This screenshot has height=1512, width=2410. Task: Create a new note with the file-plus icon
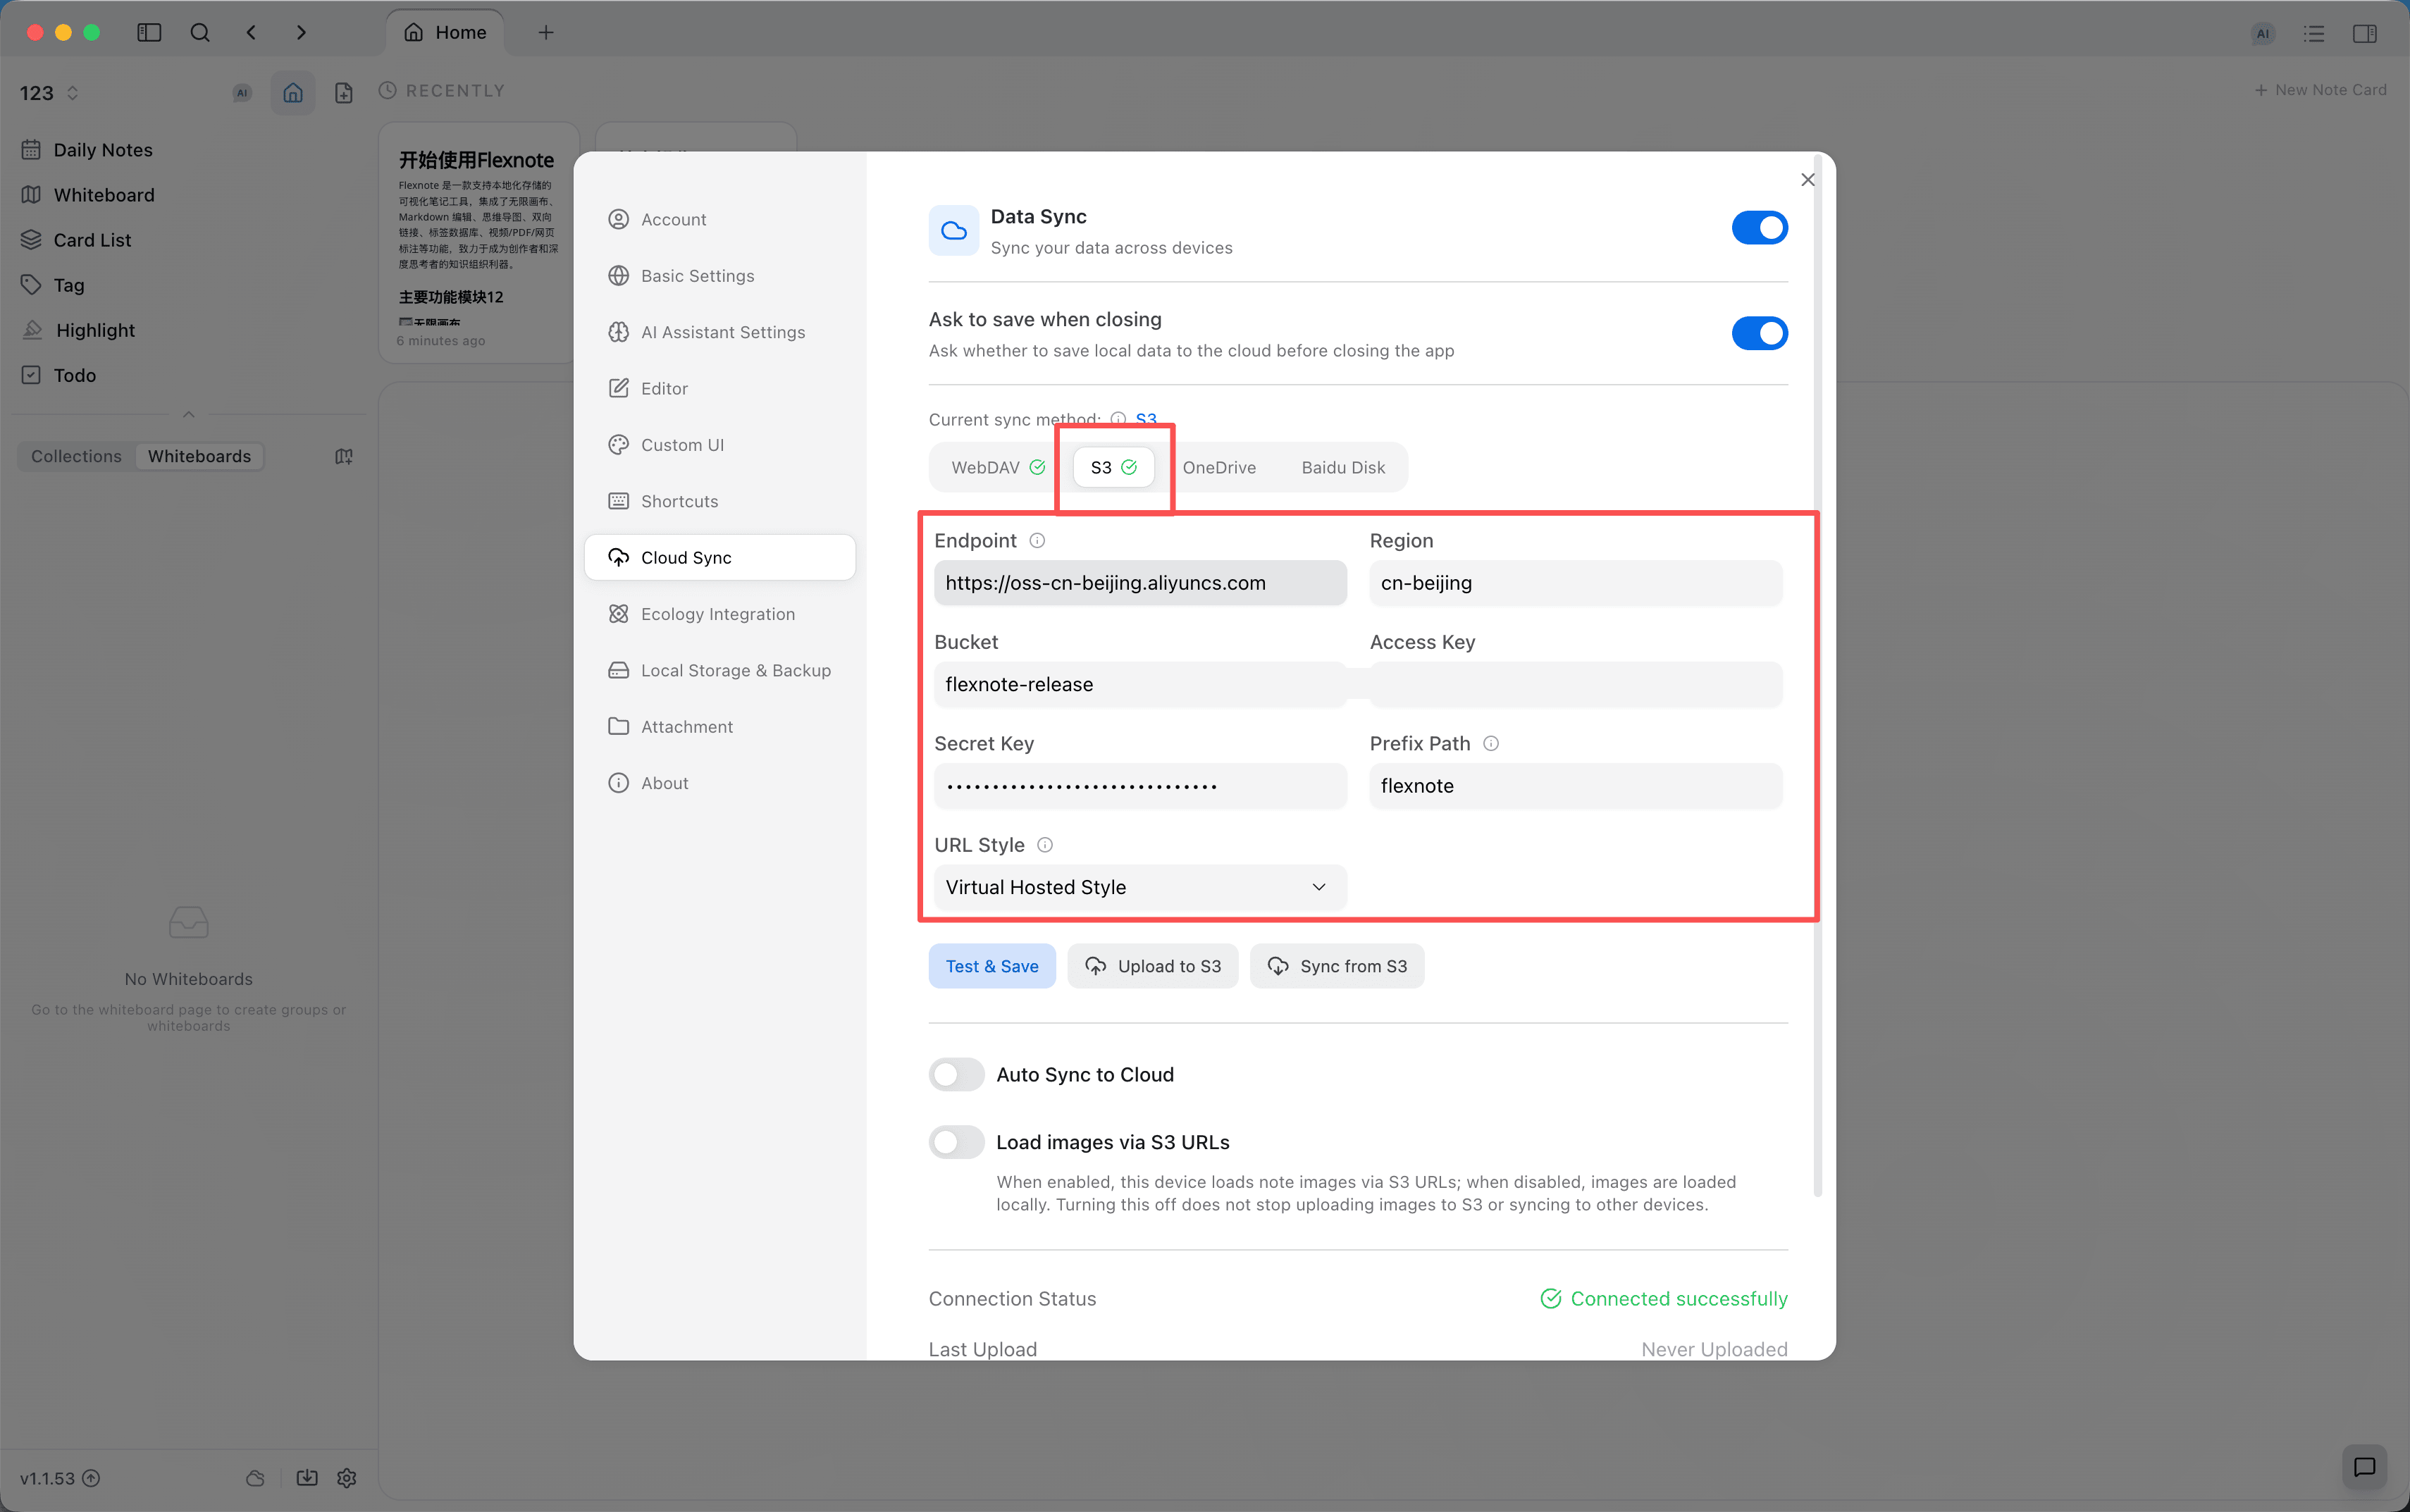344,93
